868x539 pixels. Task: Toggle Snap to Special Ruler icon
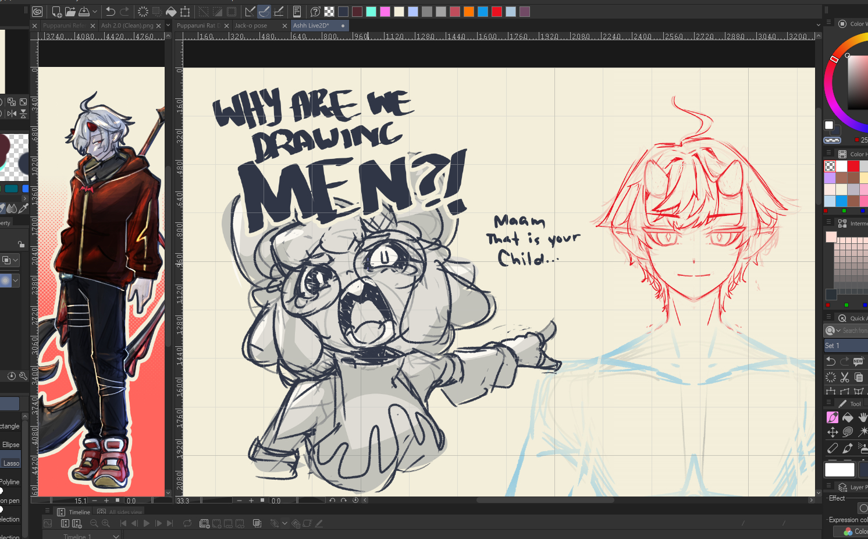pyautogui.click(x=264, y=12)
